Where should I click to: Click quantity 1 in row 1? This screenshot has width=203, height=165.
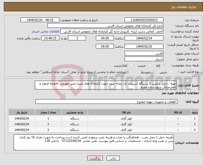tap(48, 118)
